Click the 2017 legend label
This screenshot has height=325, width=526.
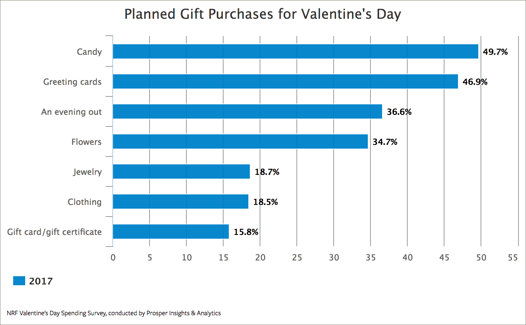[x=41, y=281]
